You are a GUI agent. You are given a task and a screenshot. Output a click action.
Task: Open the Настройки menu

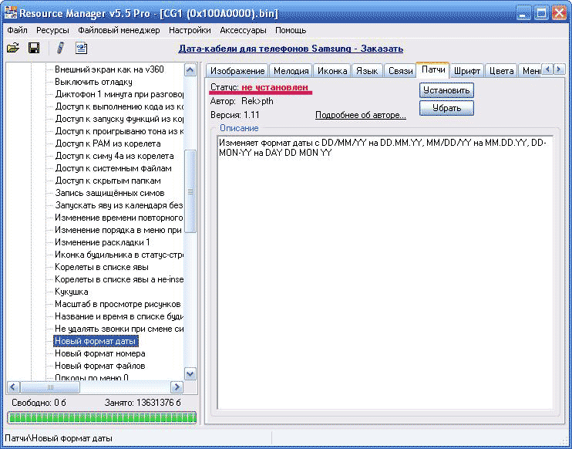tap(190, 30)
